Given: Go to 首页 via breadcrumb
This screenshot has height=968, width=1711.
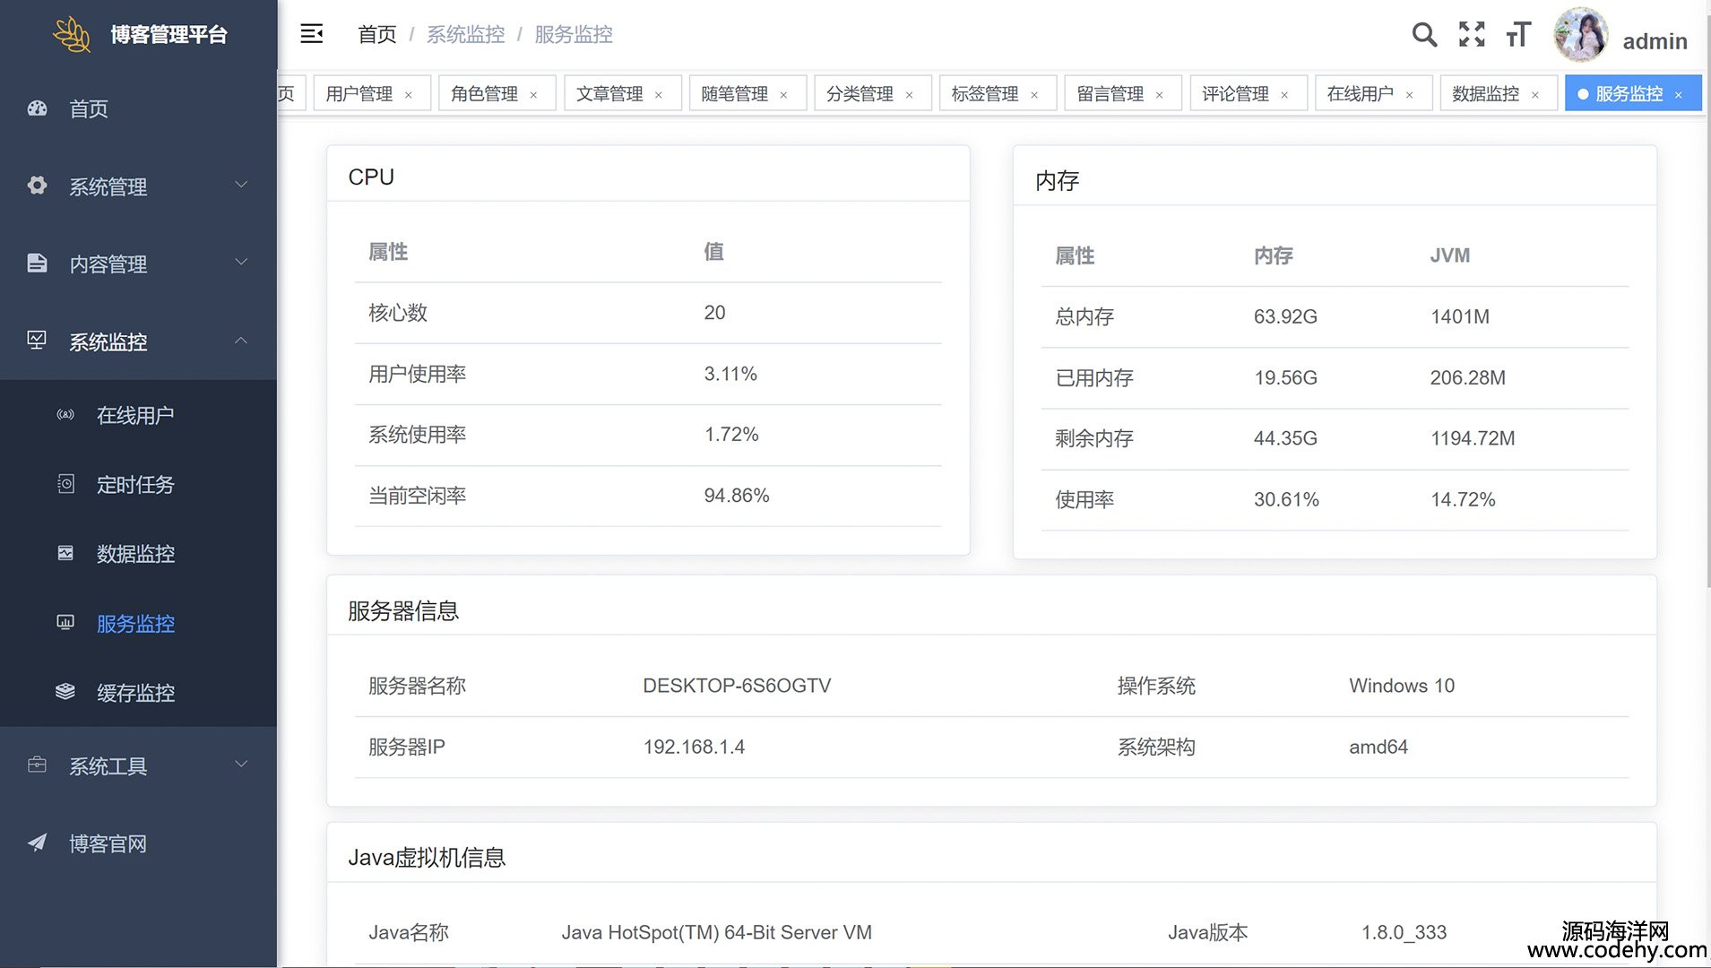Looking at the screenshot, I should [376, 34].
